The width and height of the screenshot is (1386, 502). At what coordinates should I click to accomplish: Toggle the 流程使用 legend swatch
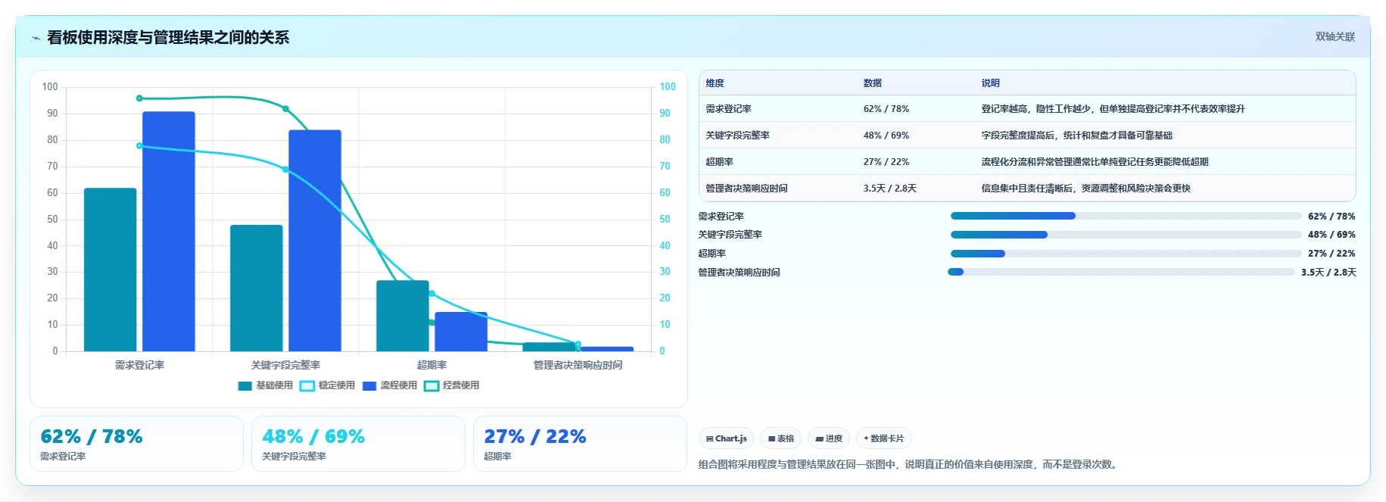369,386
